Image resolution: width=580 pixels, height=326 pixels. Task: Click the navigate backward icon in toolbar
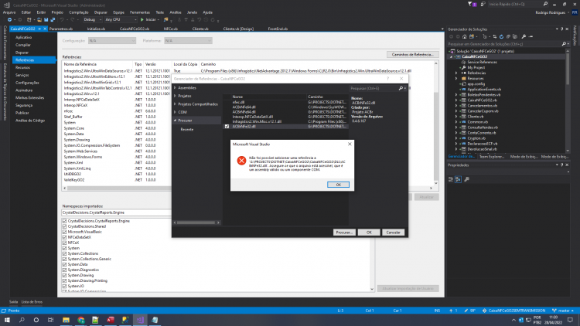point(9,19)
